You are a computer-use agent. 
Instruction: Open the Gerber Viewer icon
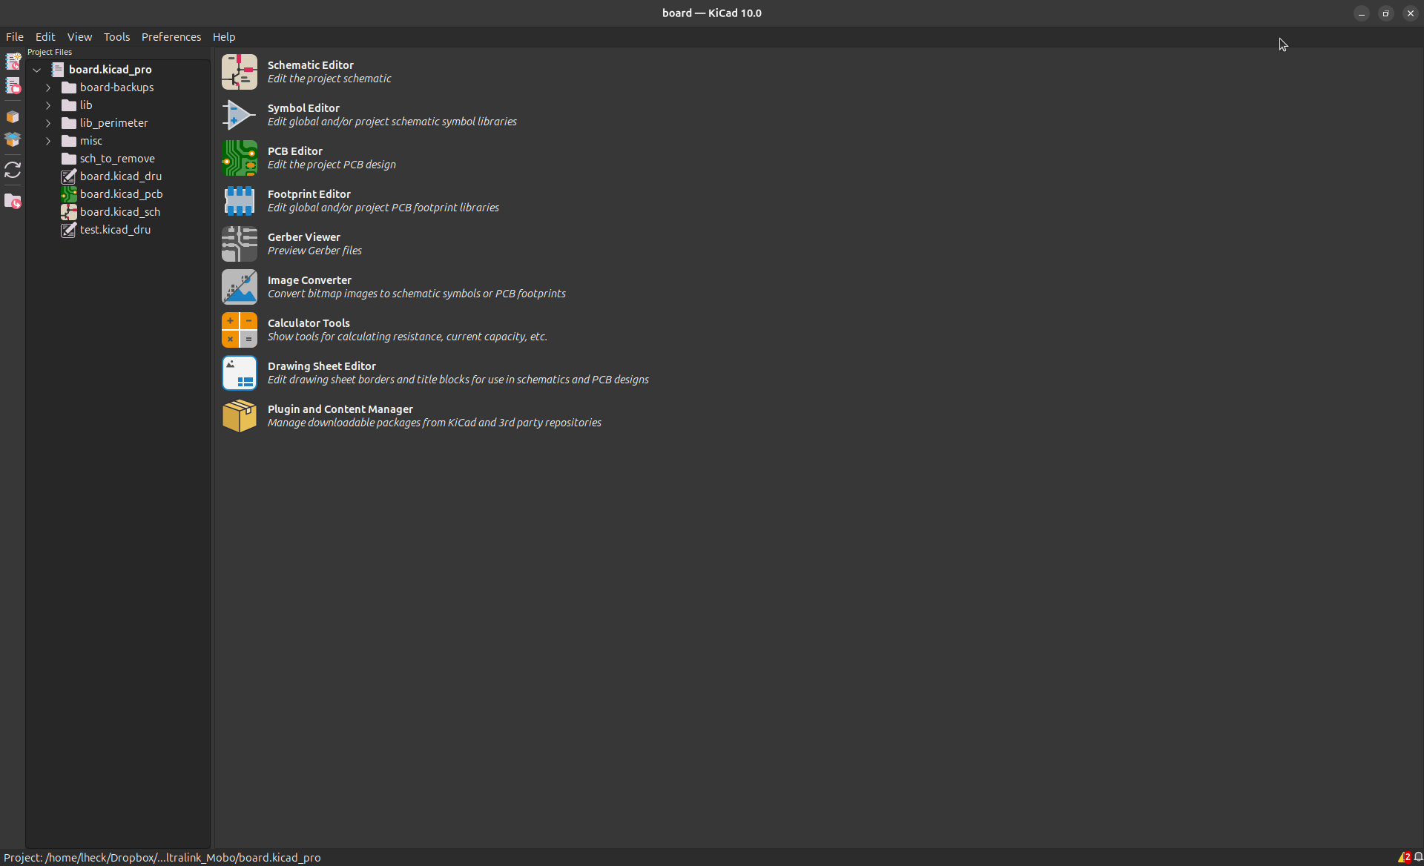(x=239, y=244)
